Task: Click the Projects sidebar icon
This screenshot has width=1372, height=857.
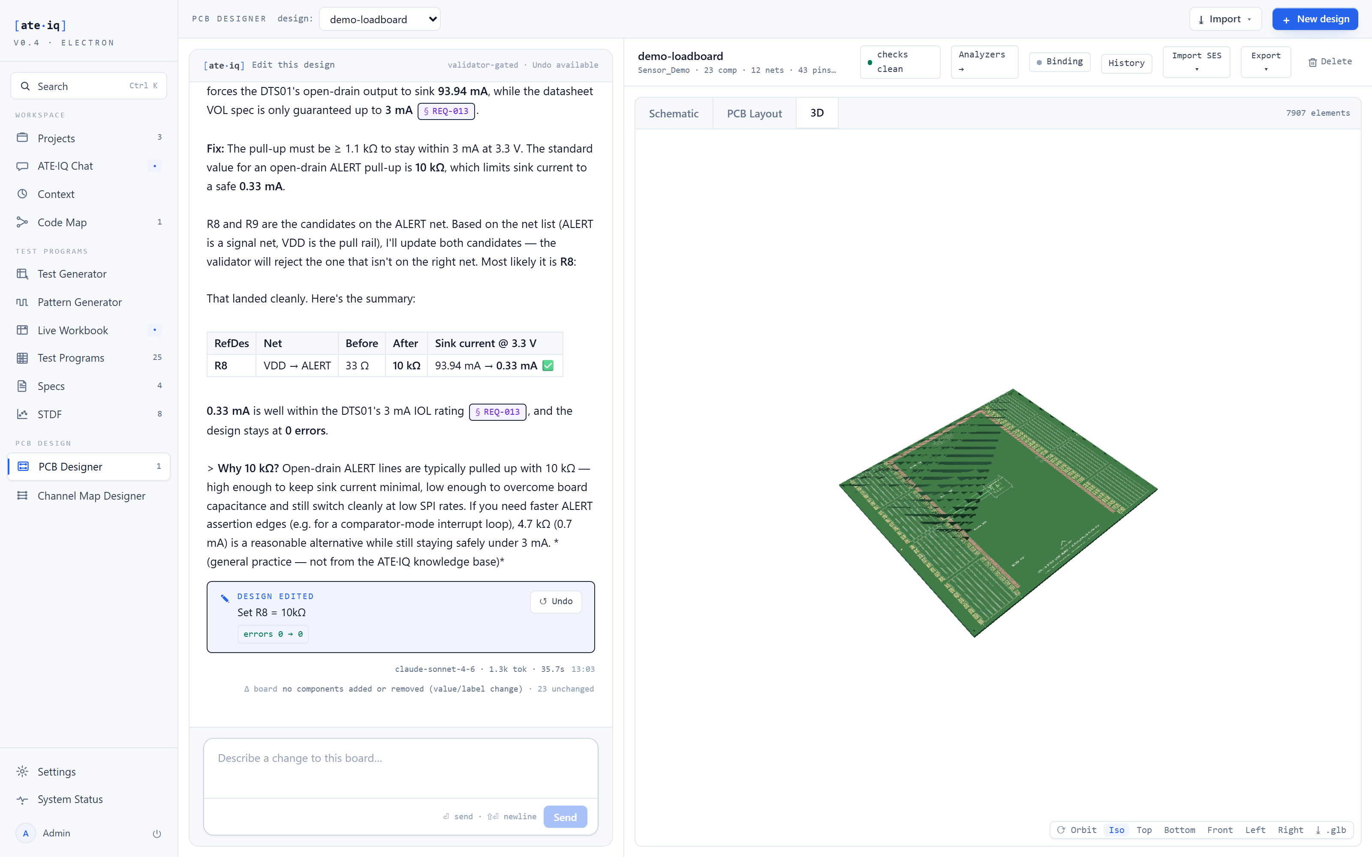Action: click(22, 138)
